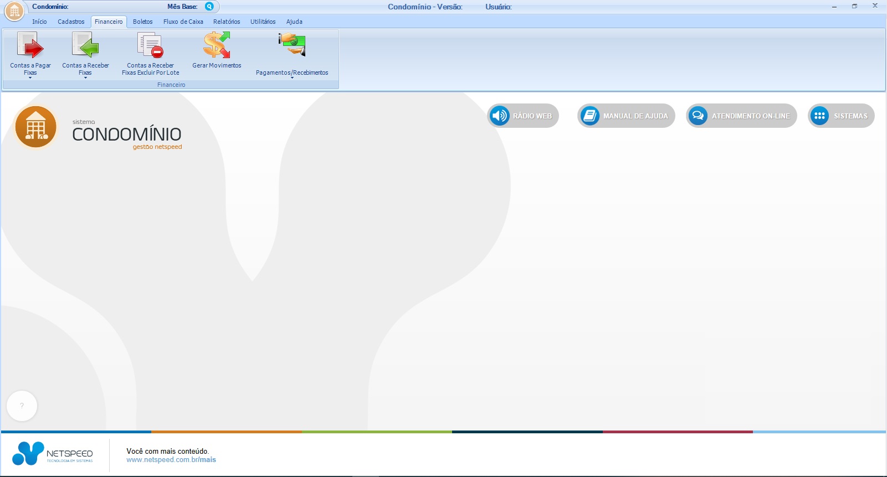This screenshot has height=477, width=887.
Task: Expand Pagamentos/Recebimentos dropdown arrow
Action: point(292,78)
